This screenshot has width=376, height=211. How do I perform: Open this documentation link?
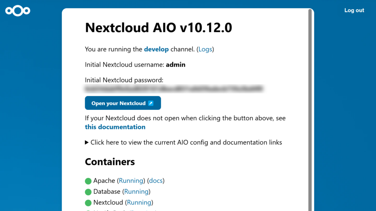click(115, 127)
